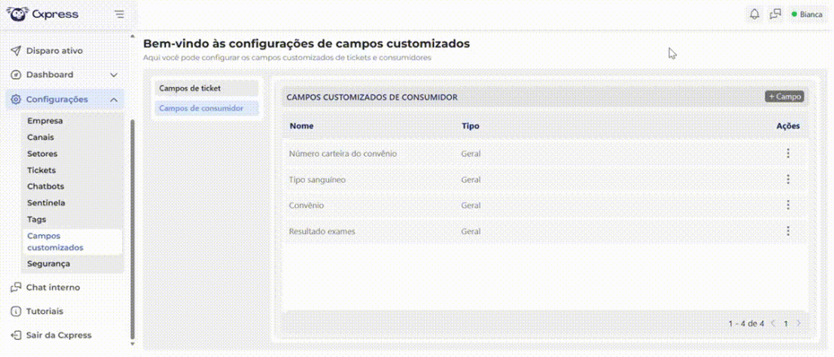Viewport: 834px width, 357px height.
Task: Open the notifications bell icon
Action: coord(754,14)
